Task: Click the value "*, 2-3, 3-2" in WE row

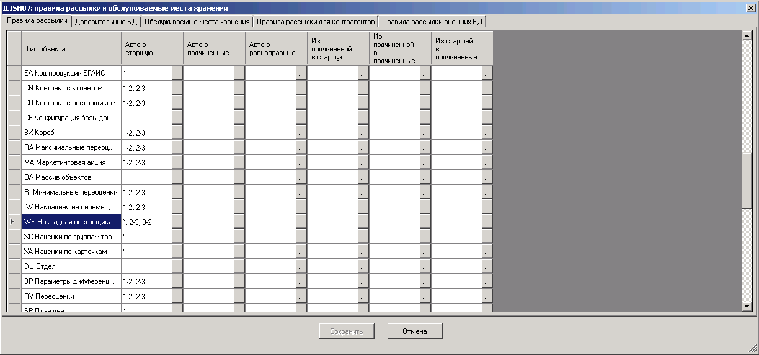Action: pos(137,222)
